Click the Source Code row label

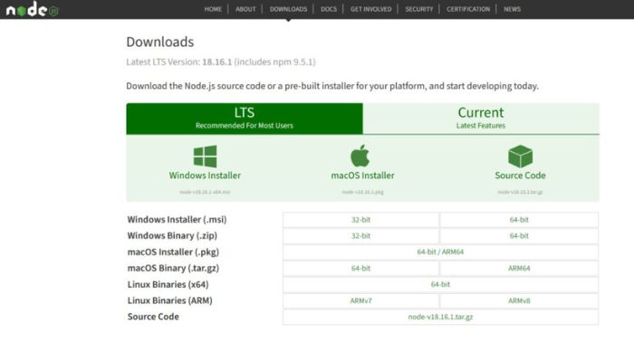point(153,317)
